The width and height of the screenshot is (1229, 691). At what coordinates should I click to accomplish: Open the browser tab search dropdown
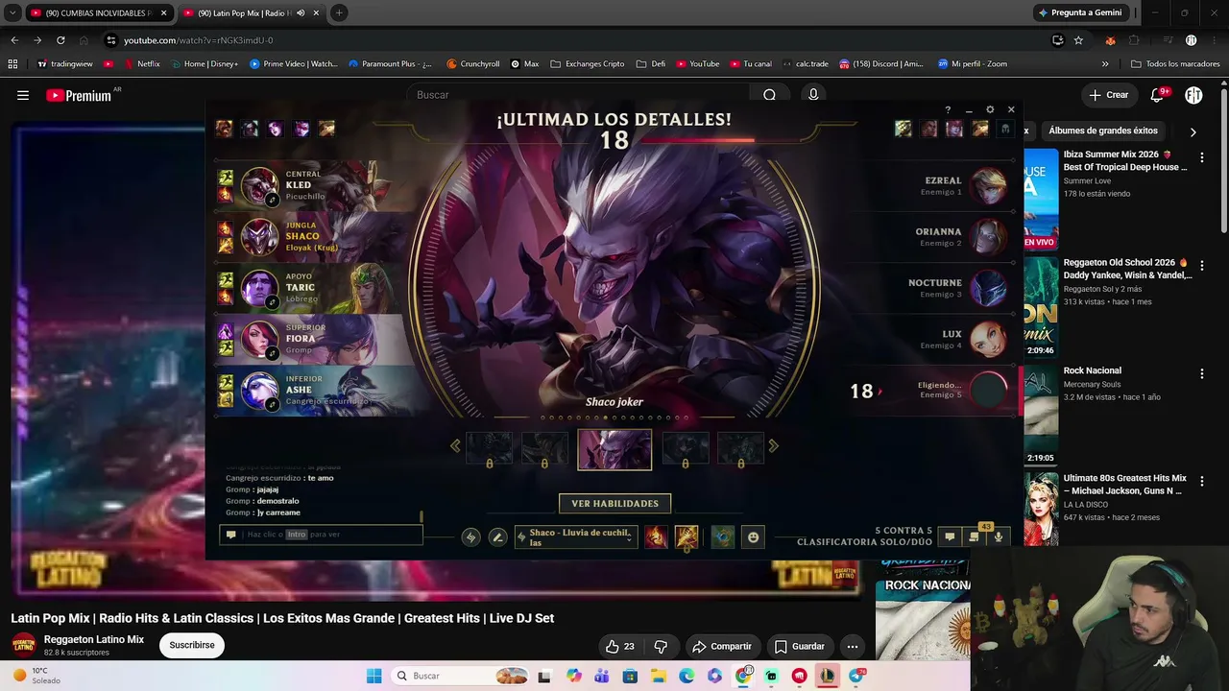[12, 13]
